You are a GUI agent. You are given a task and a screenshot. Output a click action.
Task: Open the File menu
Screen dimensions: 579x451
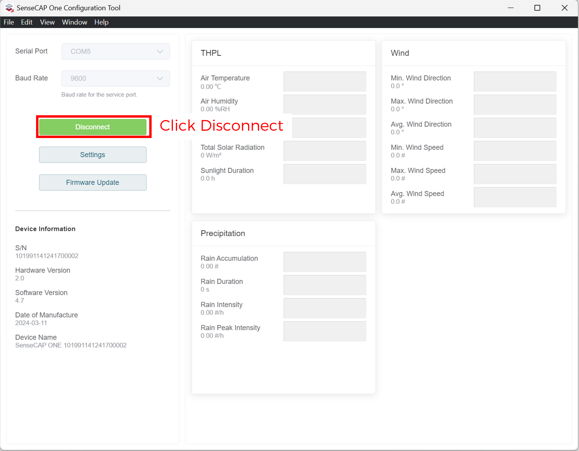(9, 22)
